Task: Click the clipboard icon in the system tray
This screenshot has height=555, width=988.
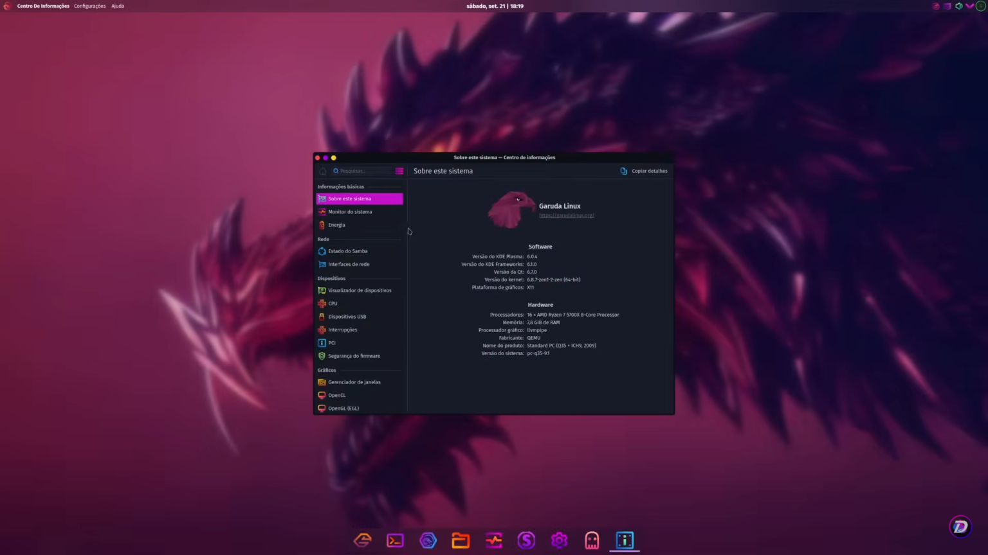Action: pyautogui.click(x=947, y=6)
